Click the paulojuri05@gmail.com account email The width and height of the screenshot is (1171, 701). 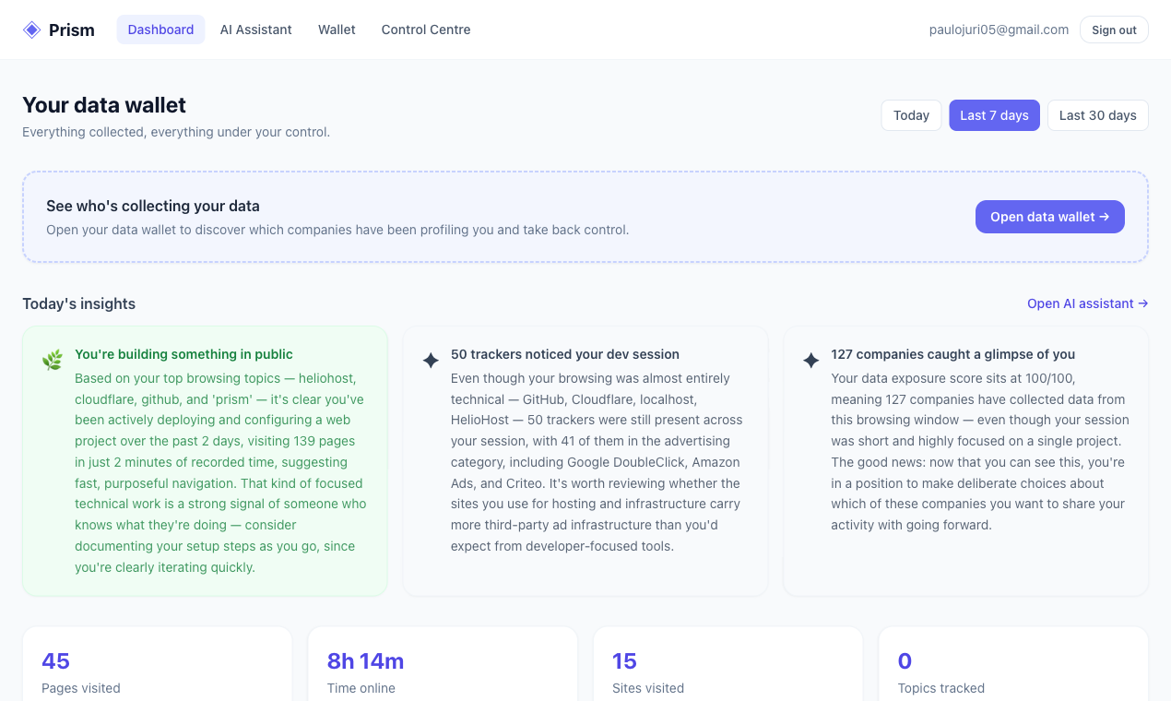pyautogui.click(x=999, y=30)
